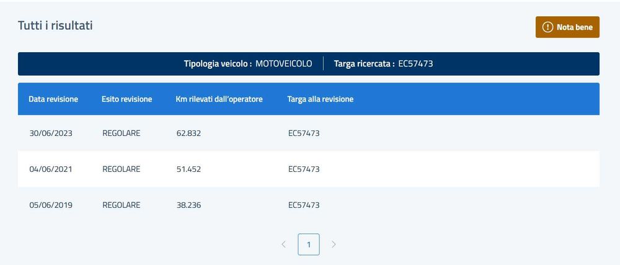Select page number 1 in pagination
620x265 pixels.
click(x=308, y=245)
